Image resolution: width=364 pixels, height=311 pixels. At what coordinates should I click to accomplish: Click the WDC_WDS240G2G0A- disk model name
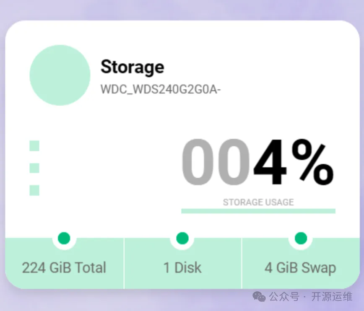click(160, 90)
